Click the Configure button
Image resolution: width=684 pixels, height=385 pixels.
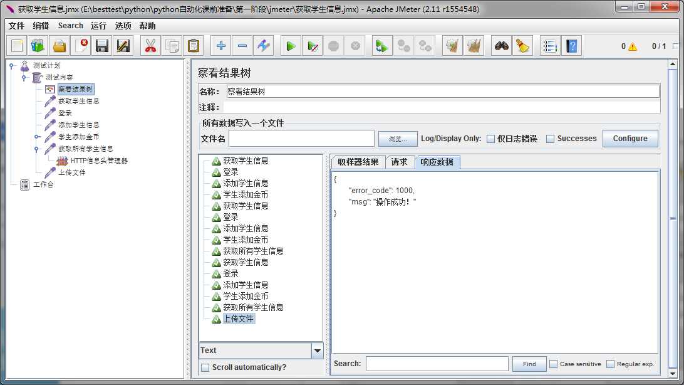[x=630, y=139]
